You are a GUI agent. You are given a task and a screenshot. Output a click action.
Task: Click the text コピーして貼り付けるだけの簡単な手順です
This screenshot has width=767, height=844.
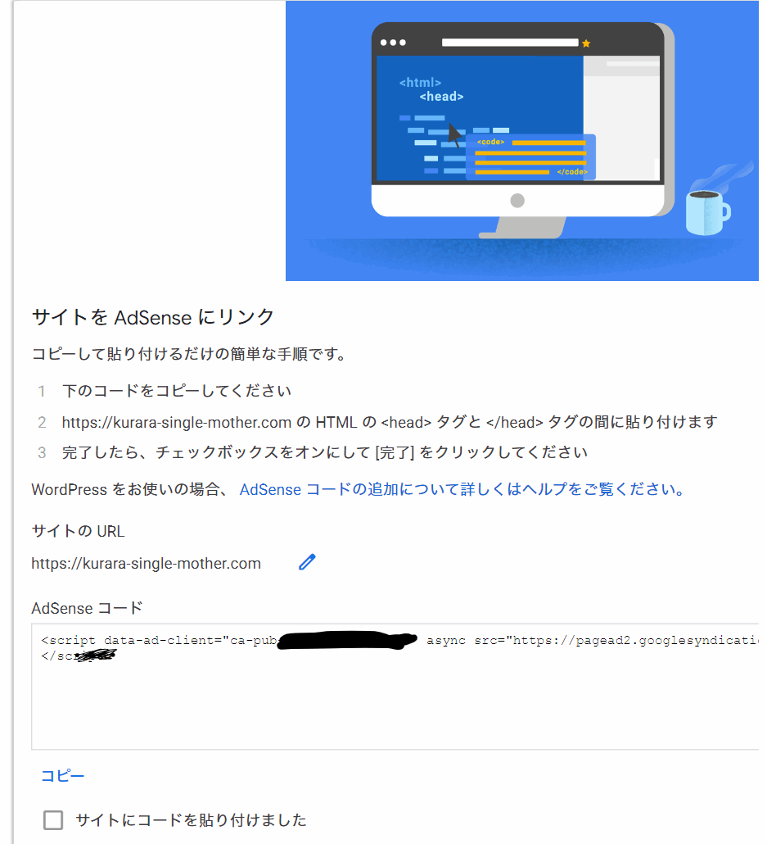click(x=189, y=354)
